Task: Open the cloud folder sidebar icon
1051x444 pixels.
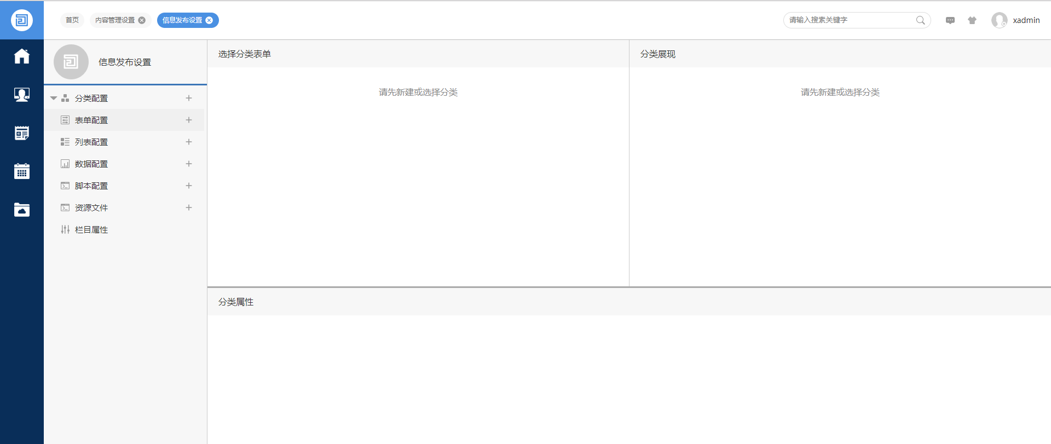Action: click(22, 210)
